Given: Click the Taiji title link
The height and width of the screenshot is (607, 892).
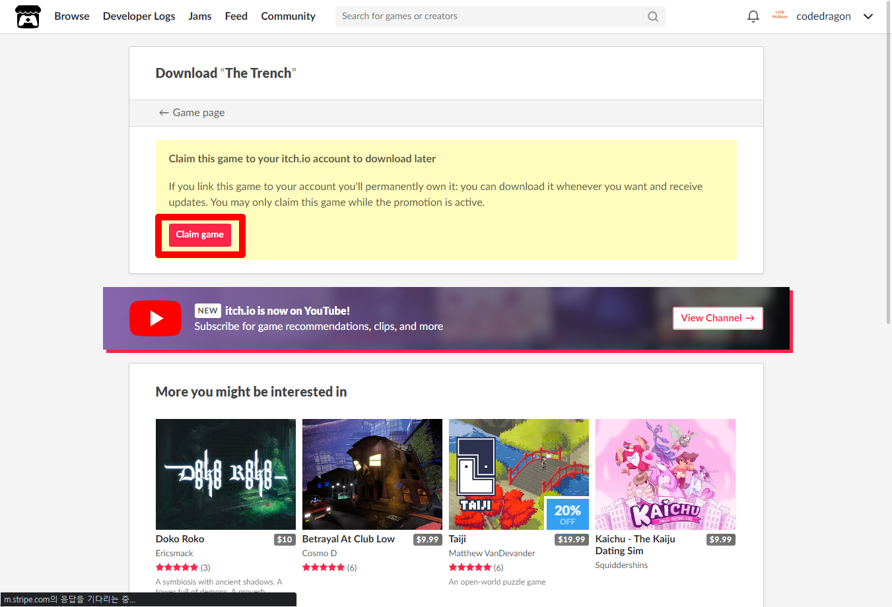Looking at the screenshot, I should (x=458, y=539).
